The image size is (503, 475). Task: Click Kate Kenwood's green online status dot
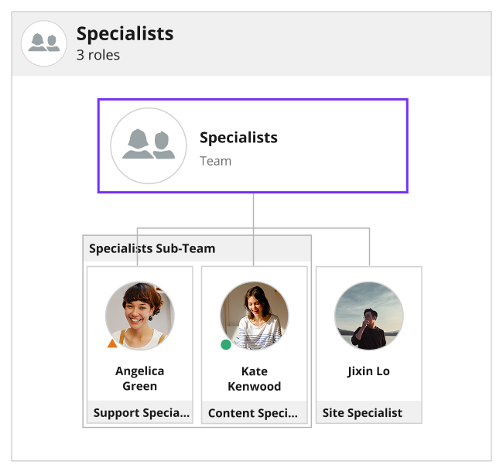point(226,345)
